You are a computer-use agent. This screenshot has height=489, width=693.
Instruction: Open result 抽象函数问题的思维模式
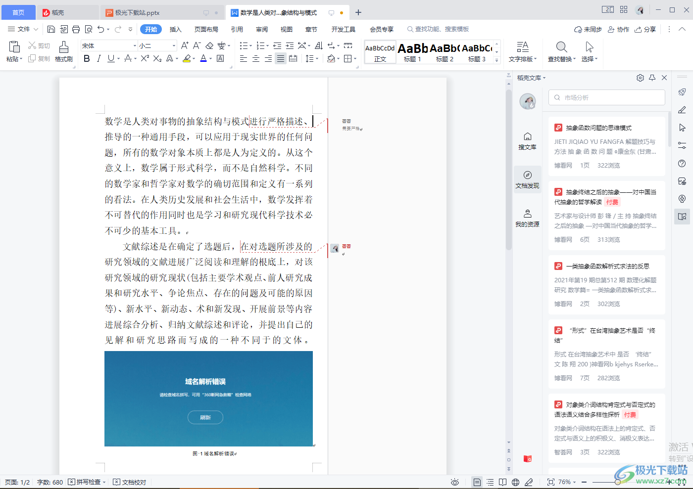598,128
